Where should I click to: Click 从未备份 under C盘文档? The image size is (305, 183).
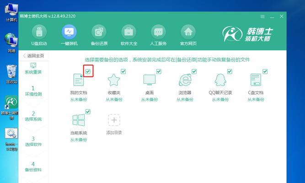(x=256, y=100)
